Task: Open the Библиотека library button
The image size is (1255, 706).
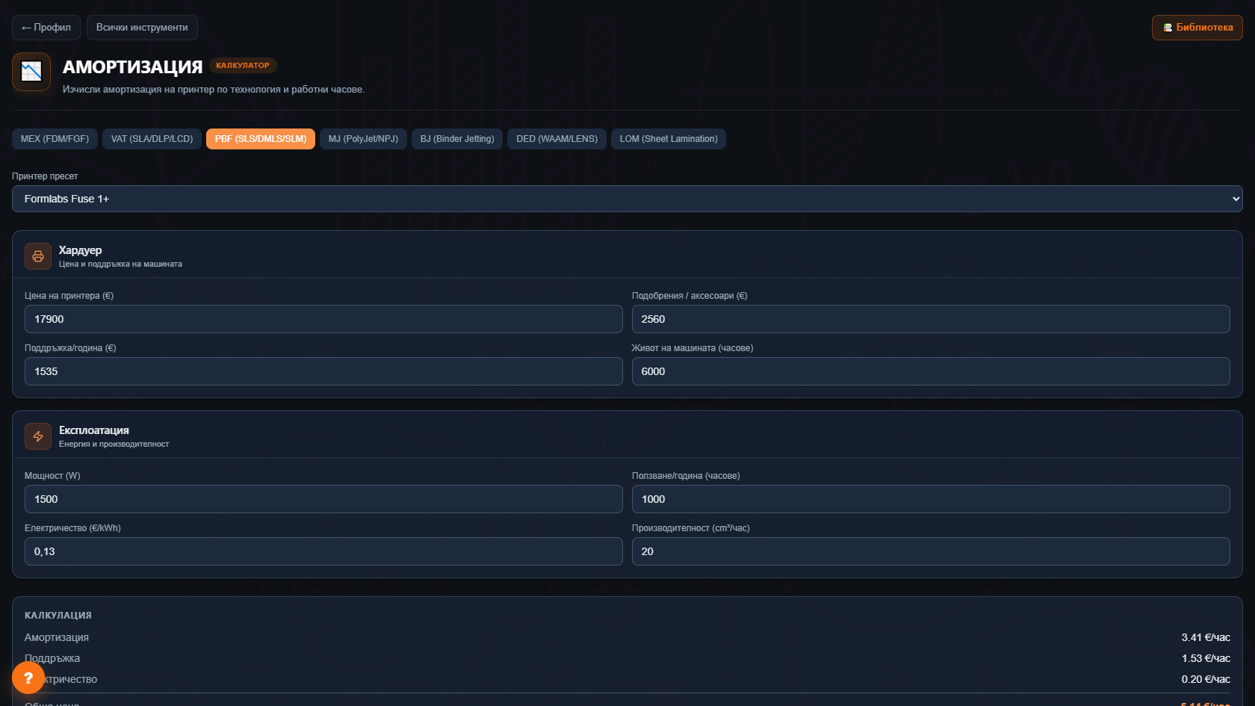Action: [x=1197, y=28]
